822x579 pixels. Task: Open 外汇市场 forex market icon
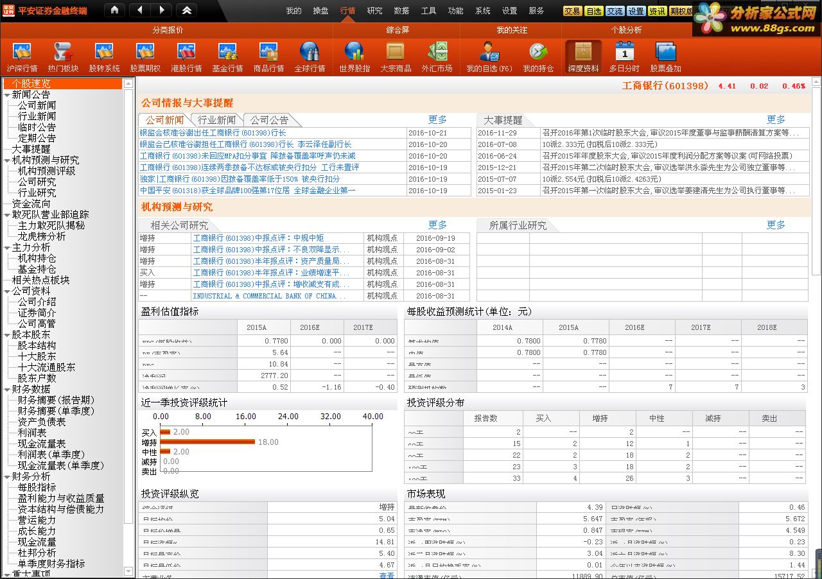coord(437,57)
